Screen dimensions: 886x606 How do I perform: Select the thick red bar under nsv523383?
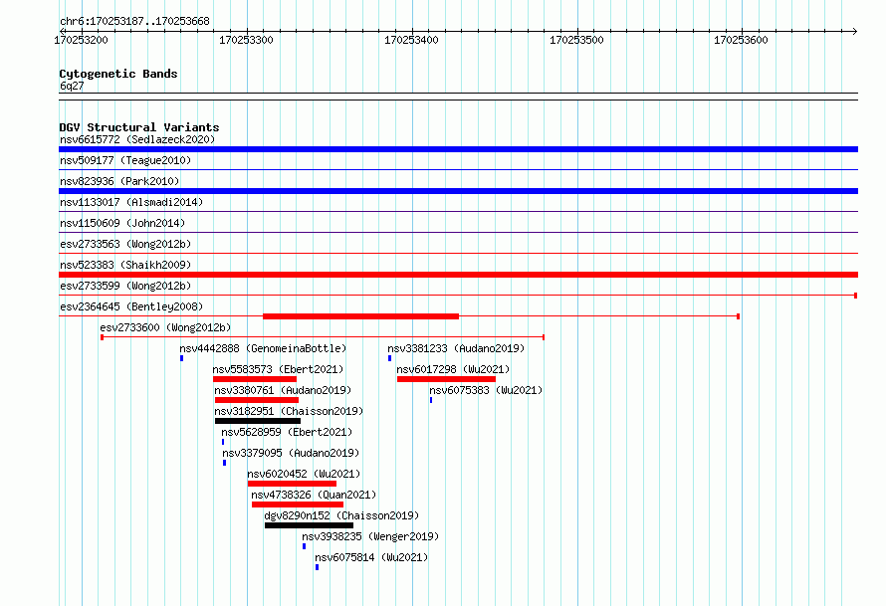(458, 275)
